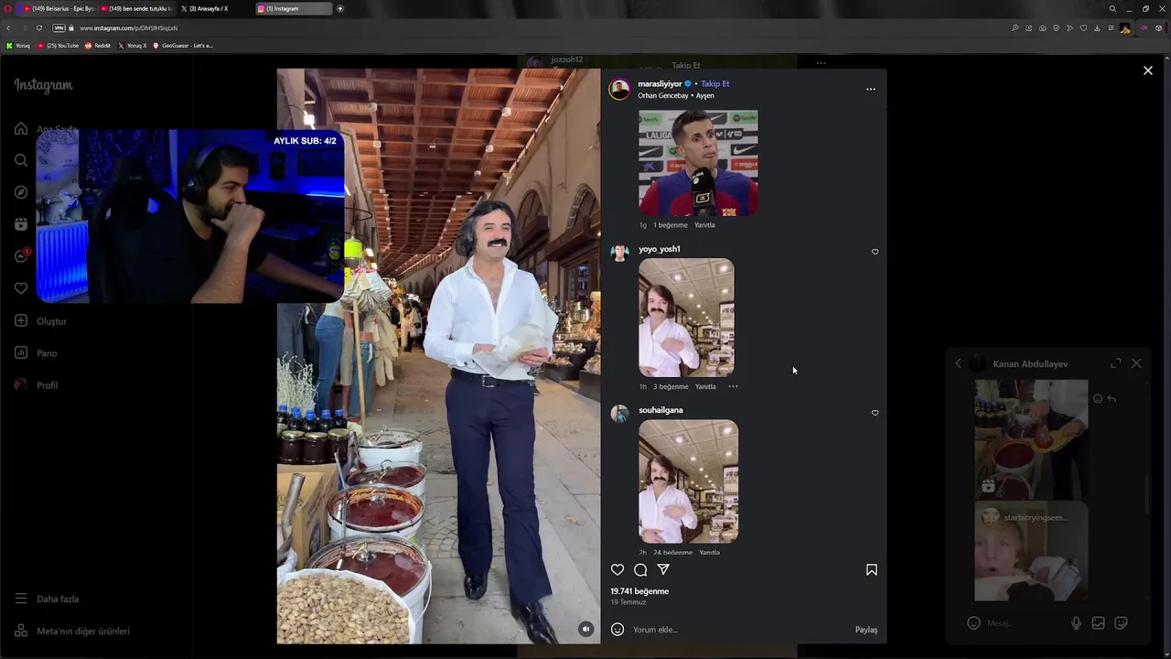Viewport: 1171px width, 659px height.
Task: Open yoyo_yosh1 username link
Action: coord(660,249)
